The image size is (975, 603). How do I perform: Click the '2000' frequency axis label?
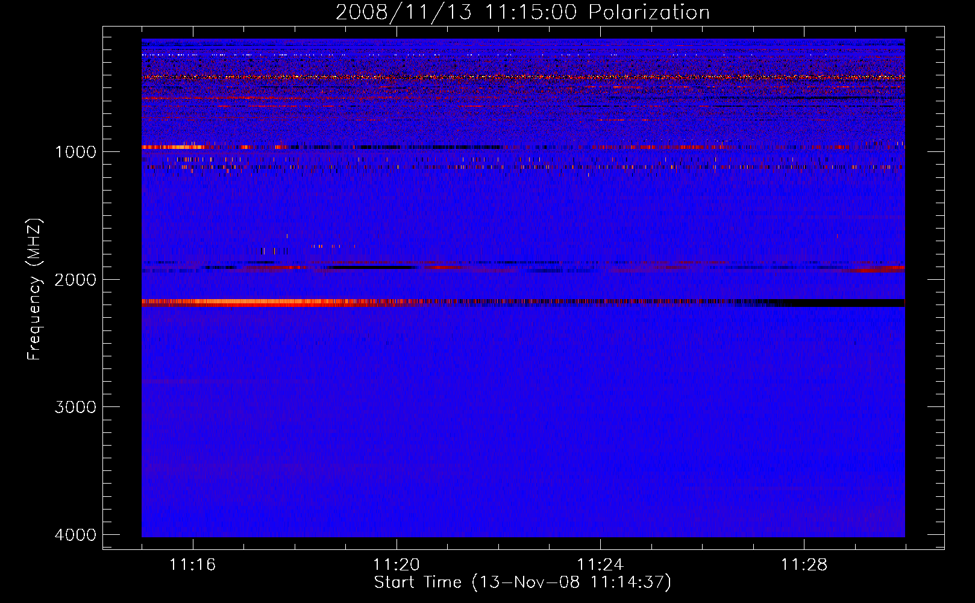[x=75, y=279]
